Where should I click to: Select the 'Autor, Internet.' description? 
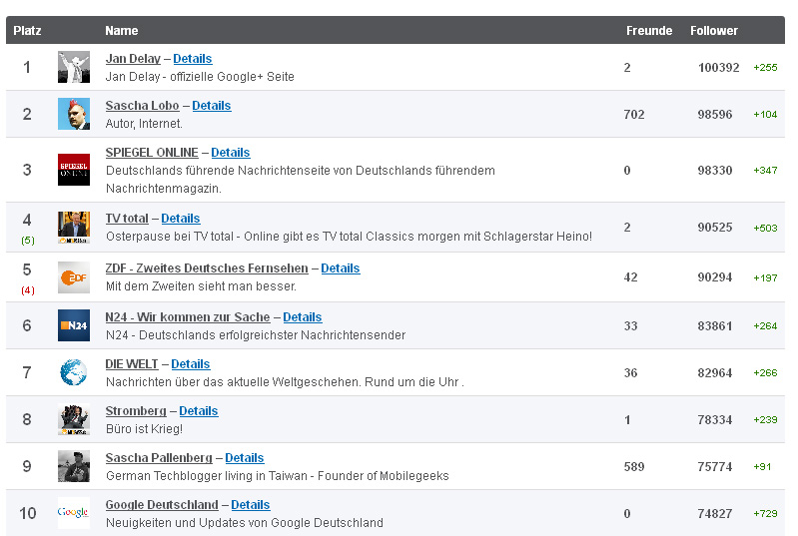pos(144,123)
